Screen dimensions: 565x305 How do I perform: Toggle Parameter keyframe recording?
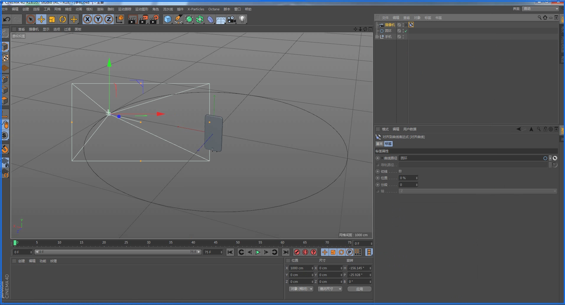tap(350, 252)
